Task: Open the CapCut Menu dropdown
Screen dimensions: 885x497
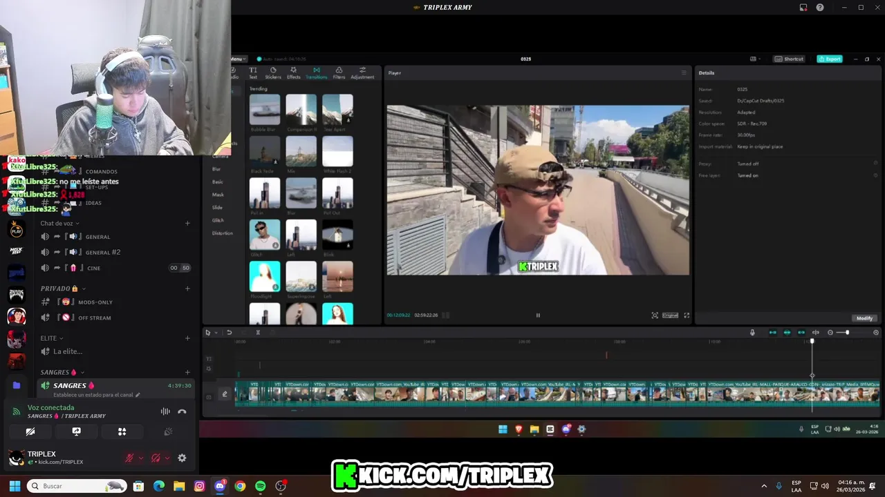Action: click(238, 59)
